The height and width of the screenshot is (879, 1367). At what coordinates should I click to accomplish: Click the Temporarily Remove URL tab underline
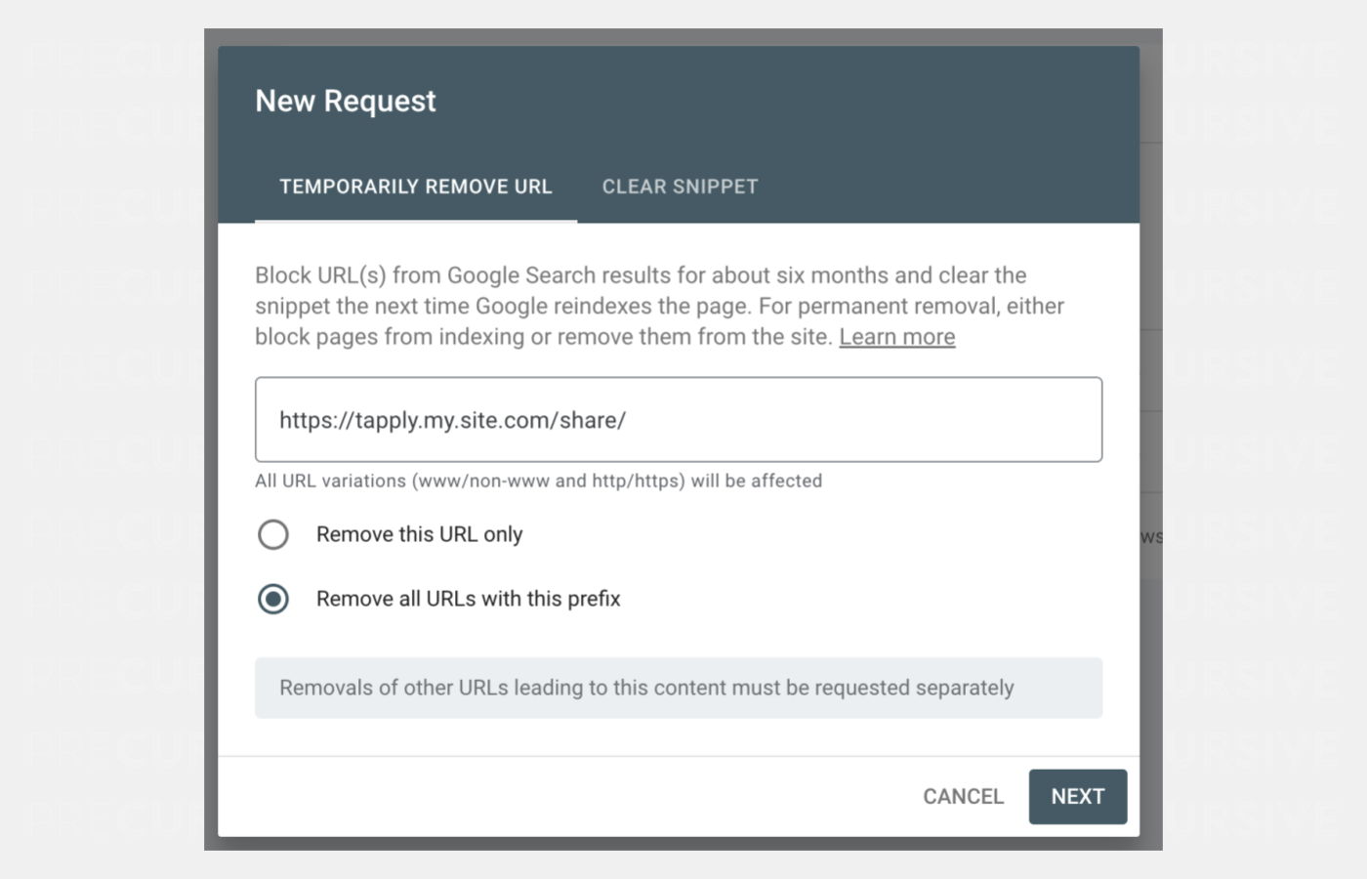[x=416, y=223]
